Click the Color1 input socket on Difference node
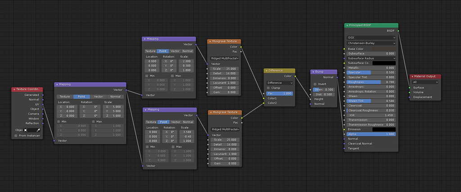Screen dimensions: 461x192 264,98
